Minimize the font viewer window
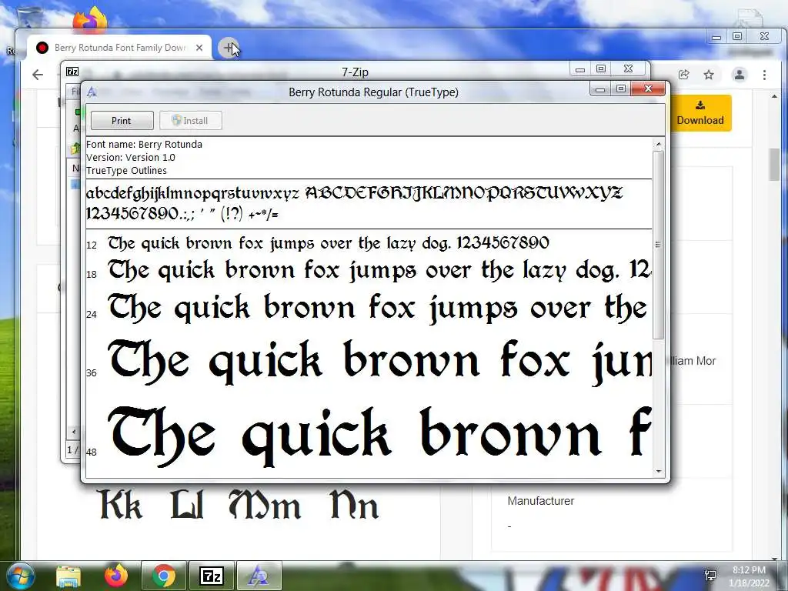This screenshot has height=591, width=788. click(x=600, y=89)
